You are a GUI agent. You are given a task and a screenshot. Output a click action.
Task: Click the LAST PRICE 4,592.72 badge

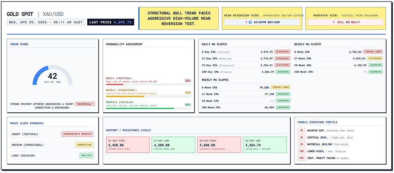111,22
